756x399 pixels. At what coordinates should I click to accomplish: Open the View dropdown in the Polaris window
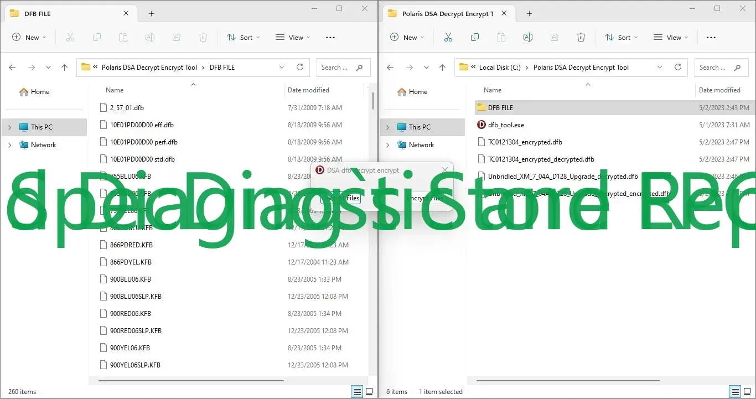671,38
